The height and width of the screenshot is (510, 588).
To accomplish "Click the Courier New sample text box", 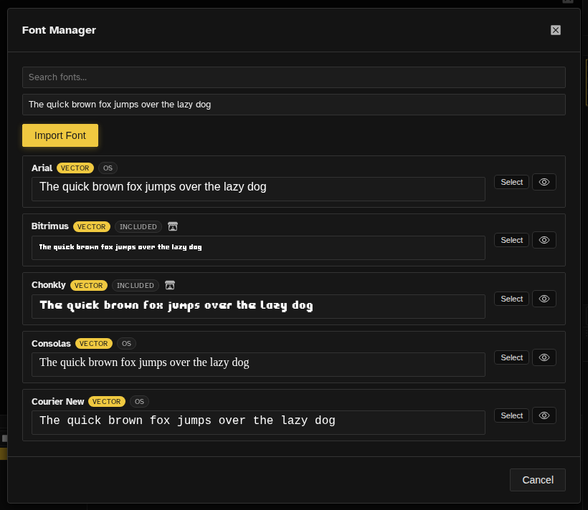I will tap(258, 423).
